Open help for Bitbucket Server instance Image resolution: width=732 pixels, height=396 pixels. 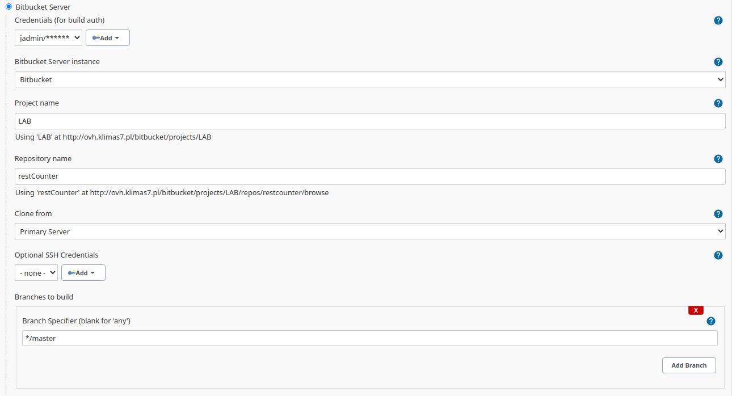pos(718,62)
